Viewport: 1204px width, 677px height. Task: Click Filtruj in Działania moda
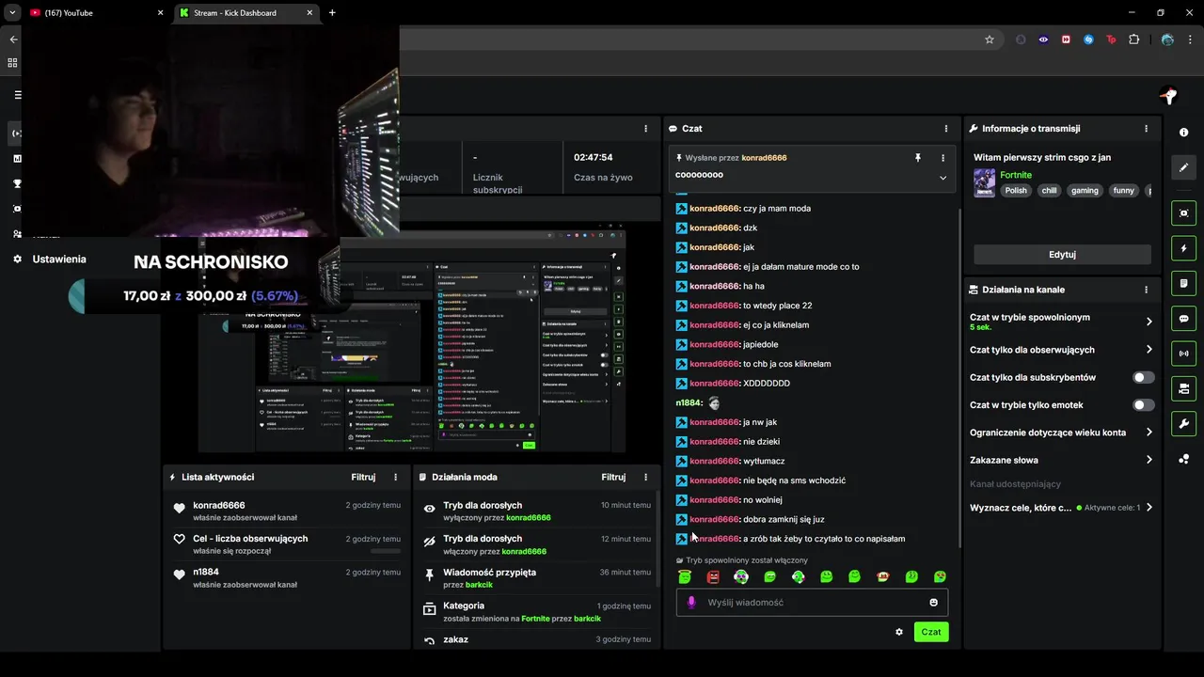point(613,477)
